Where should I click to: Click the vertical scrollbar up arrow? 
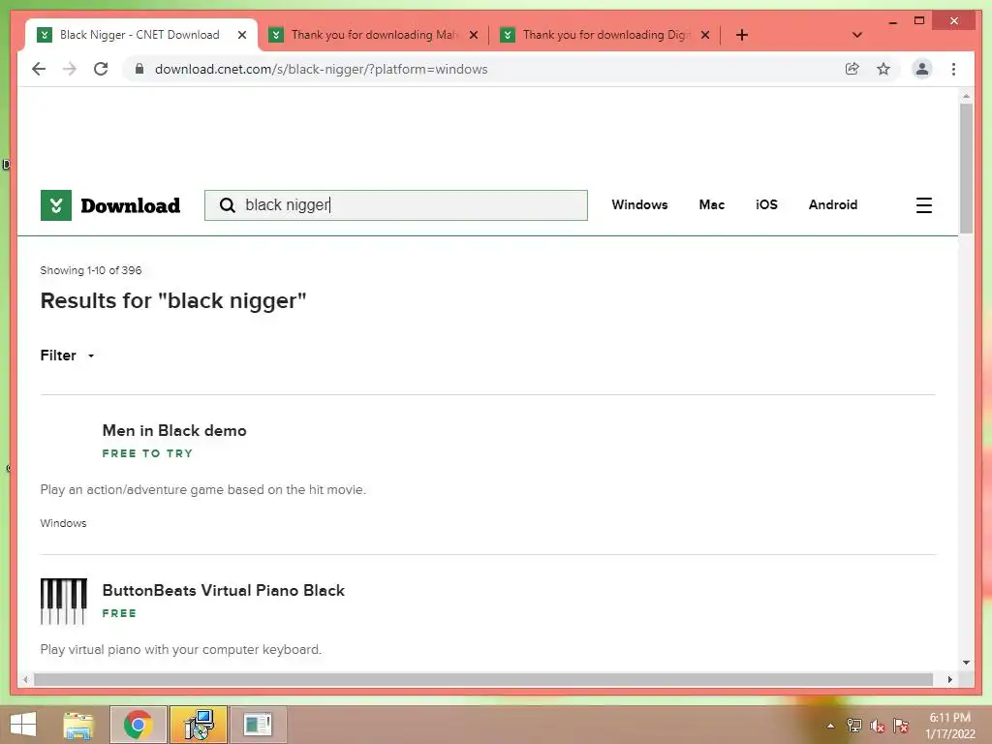[x=966, y=96]
